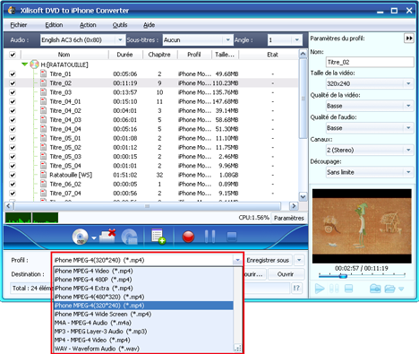The image size is (419, 354).
Task: Select iPhone MPEG-4 Wide Screen profile
Action: (x=143, y=314)
